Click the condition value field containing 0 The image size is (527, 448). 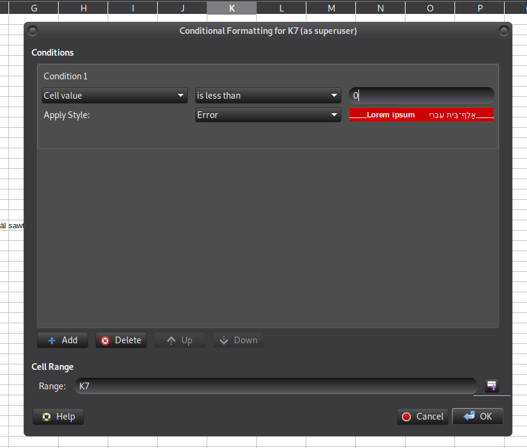[421, 96]
